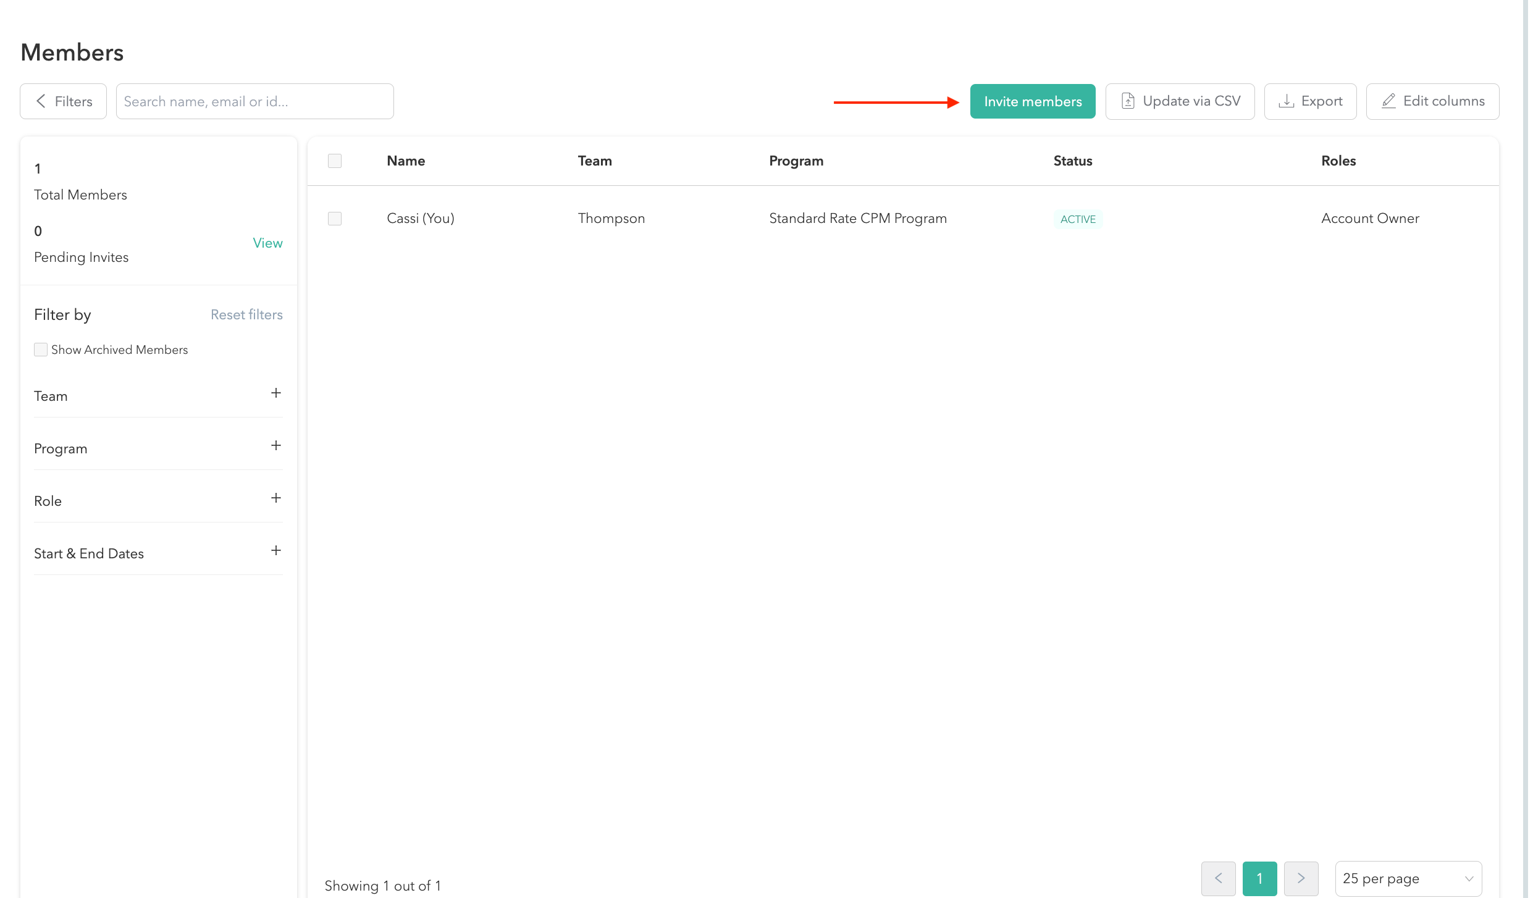Screen dimensions: 1533x898
Task: Go to previous page arrow
Action: [x=1218, y=878]
